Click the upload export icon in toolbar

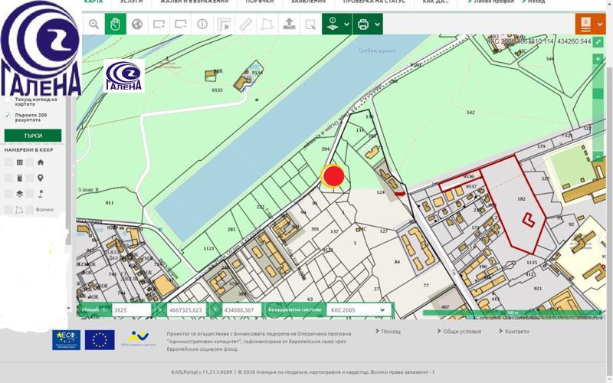coord(289,24)
